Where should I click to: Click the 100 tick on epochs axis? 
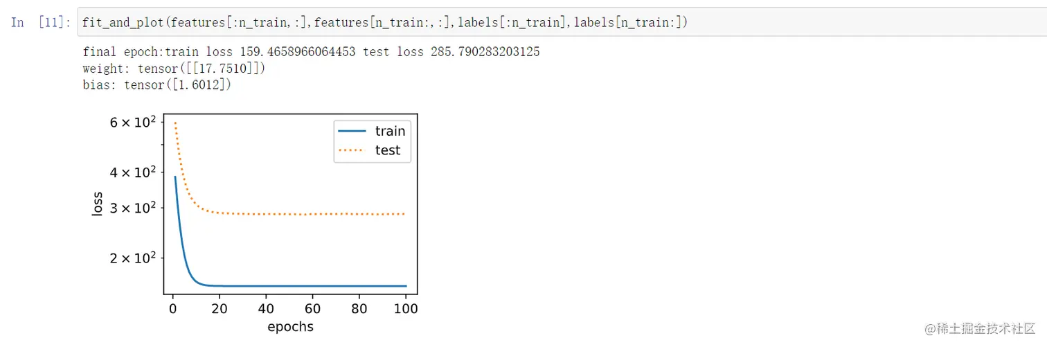[x=406, y=309]
